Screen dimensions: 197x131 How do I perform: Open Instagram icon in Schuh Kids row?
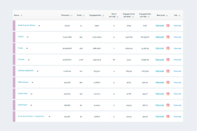click(168, 94)
